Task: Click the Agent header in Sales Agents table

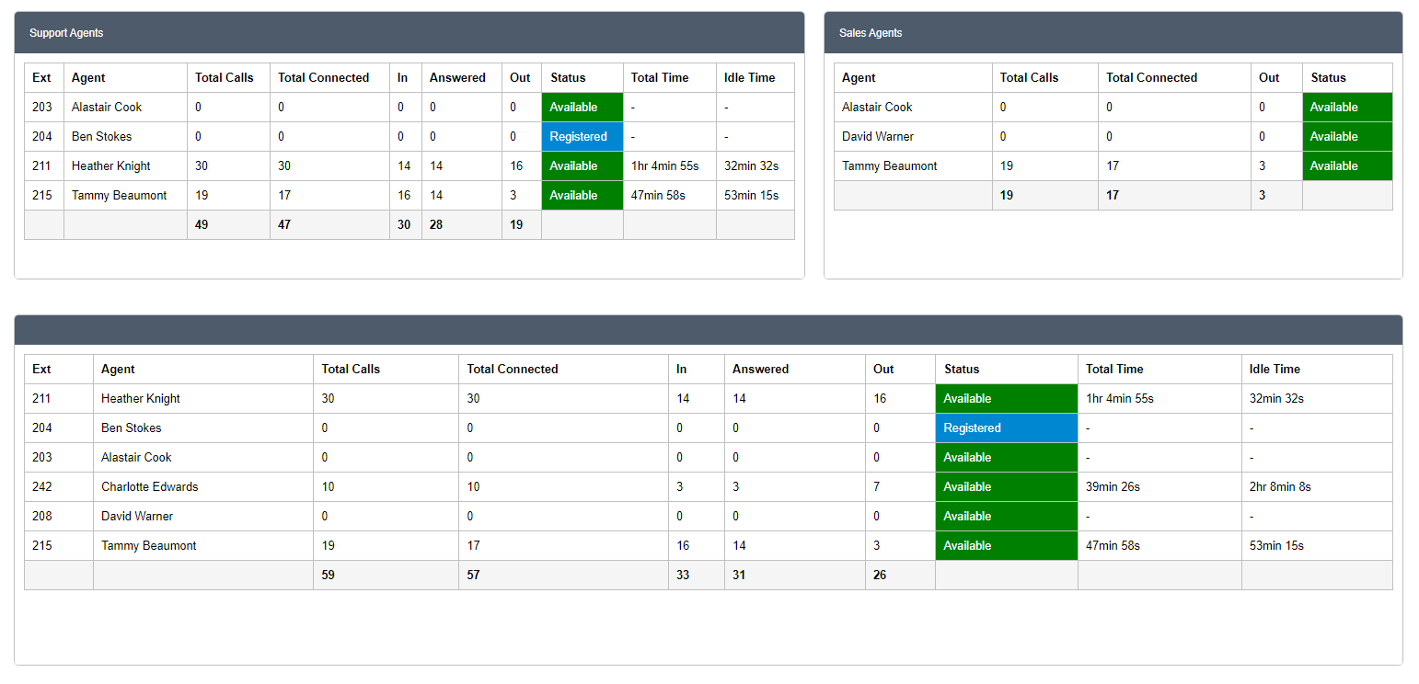Action: 859,78
